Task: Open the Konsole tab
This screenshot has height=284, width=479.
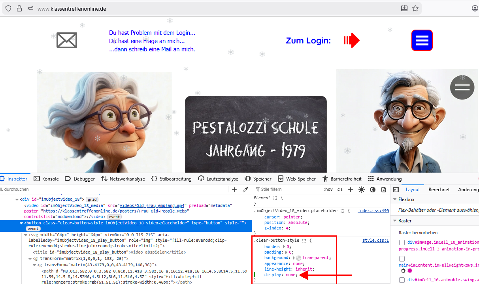Action: [x=46, y=179]
